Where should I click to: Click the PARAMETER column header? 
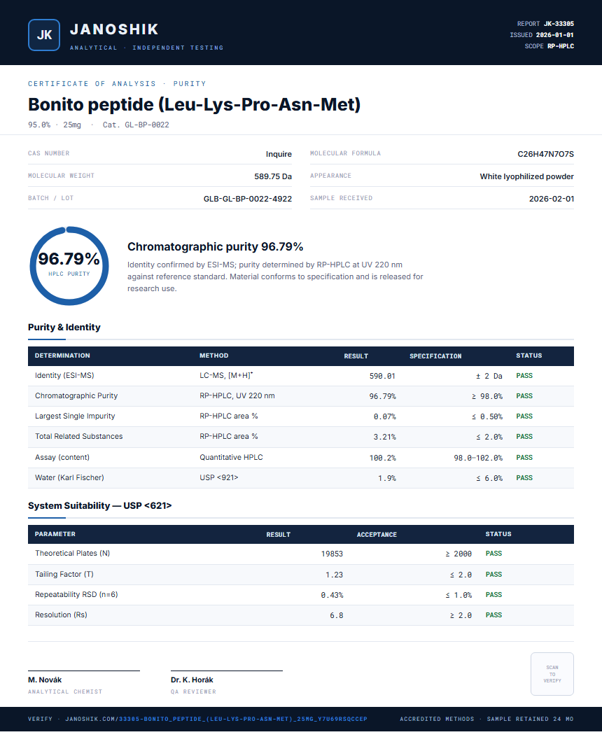click(55, 534)
